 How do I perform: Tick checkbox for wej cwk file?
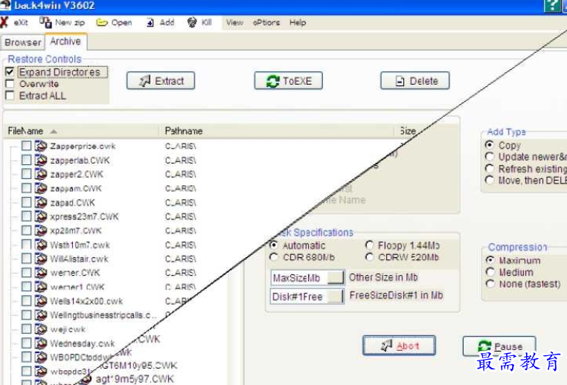tap(26, 329)
